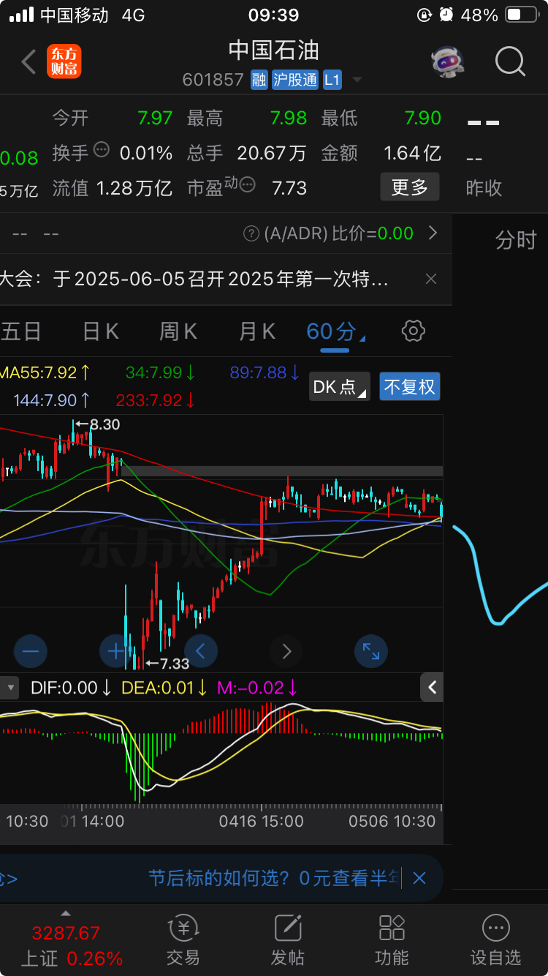
Task: Tap the cellular signal bars icon
Action: (x=22, y=15)
